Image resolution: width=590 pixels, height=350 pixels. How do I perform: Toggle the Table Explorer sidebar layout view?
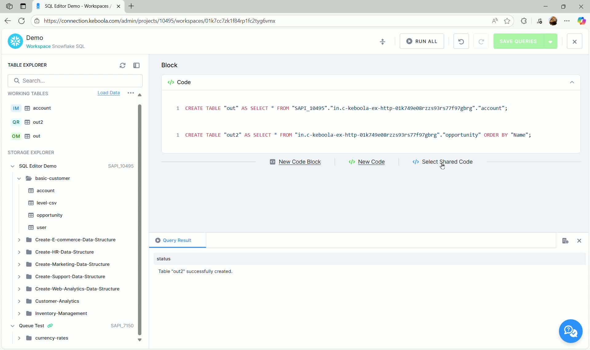[136, 65]
